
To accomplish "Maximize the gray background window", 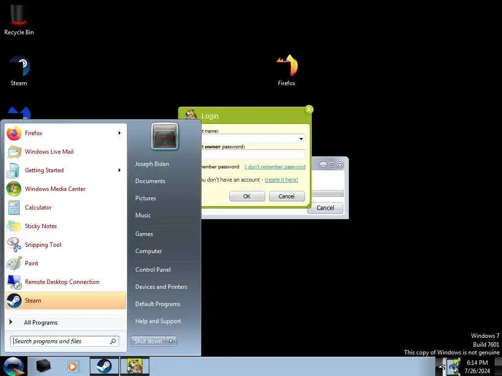I will click(332, 165).
